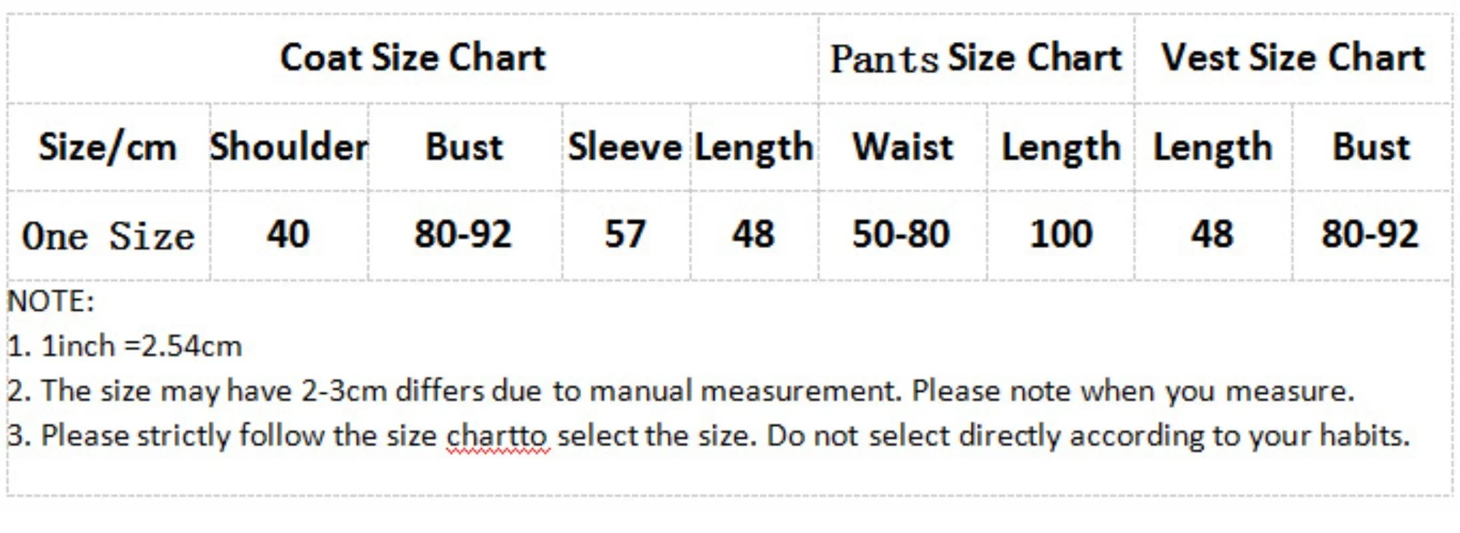Select the One Size row label

[108, 237]
